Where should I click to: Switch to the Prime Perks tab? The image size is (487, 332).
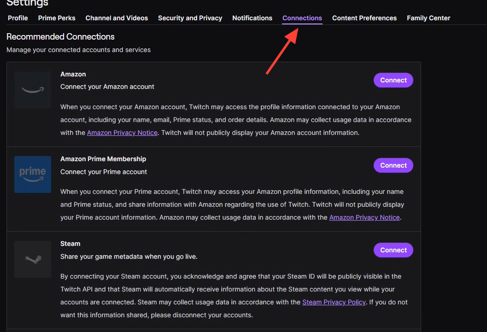[x=57, y=18]
